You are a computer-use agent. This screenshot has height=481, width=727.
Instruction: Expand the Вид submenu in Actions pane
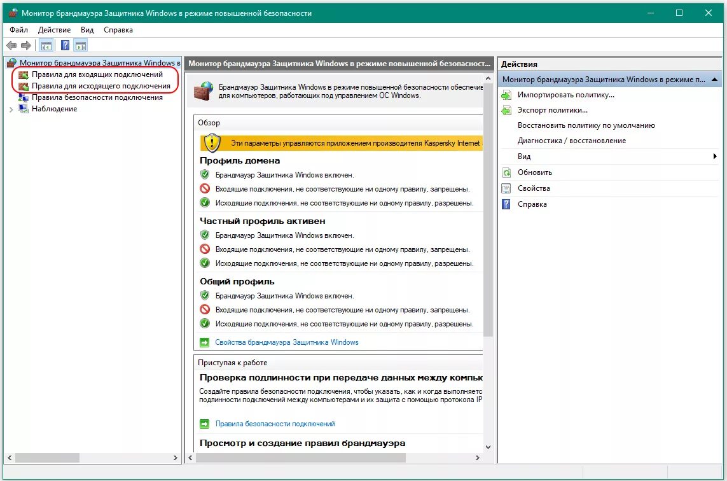pyautogui.click(x=610, y=157)
